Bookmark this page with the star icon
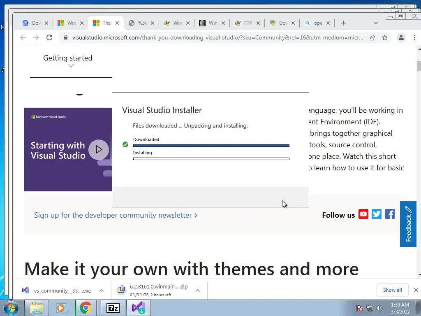Screen dimensions: 421x316 [385, 37]
